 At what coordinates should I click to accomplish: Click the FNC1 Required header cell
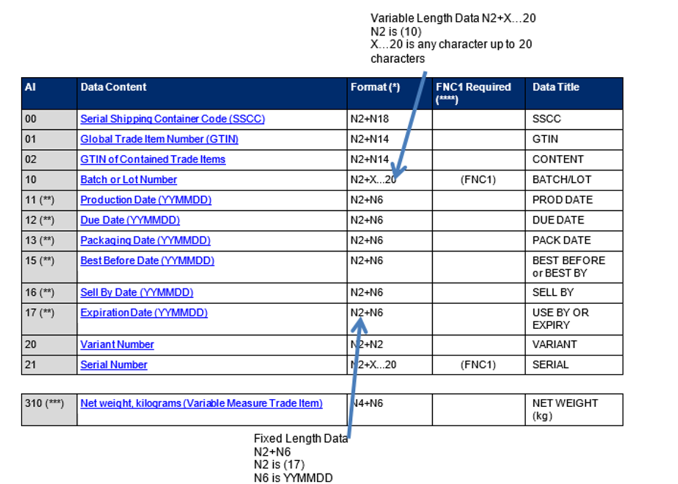pos(479,93)
